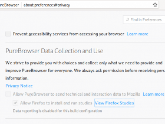Click the paragraph starting 'We strive to provide'

84,70
